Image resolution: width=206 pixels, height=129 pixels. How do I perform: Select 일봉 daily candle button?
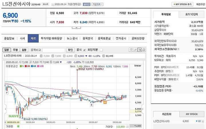tap(7, 50)
